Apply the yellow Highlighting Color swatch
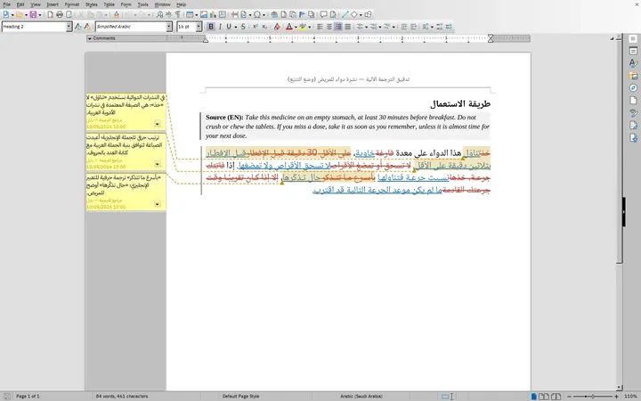The height and width of the screenshot is (401, 641). pyautogui.click(x=303, y=27)
